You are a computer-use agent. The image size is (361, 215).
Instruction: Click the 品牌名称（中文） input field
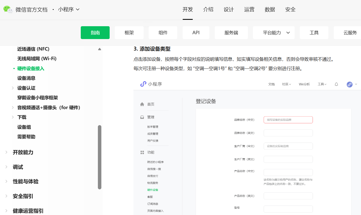(x=288, y=120)
